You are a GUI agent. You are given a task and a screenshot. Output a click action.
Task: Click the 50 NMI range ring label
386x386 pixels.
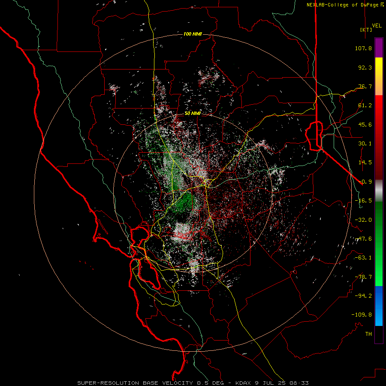tap(193, 114)
